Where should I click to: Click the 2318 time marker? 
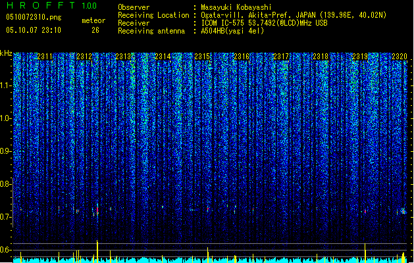click(x=321, y=57)
